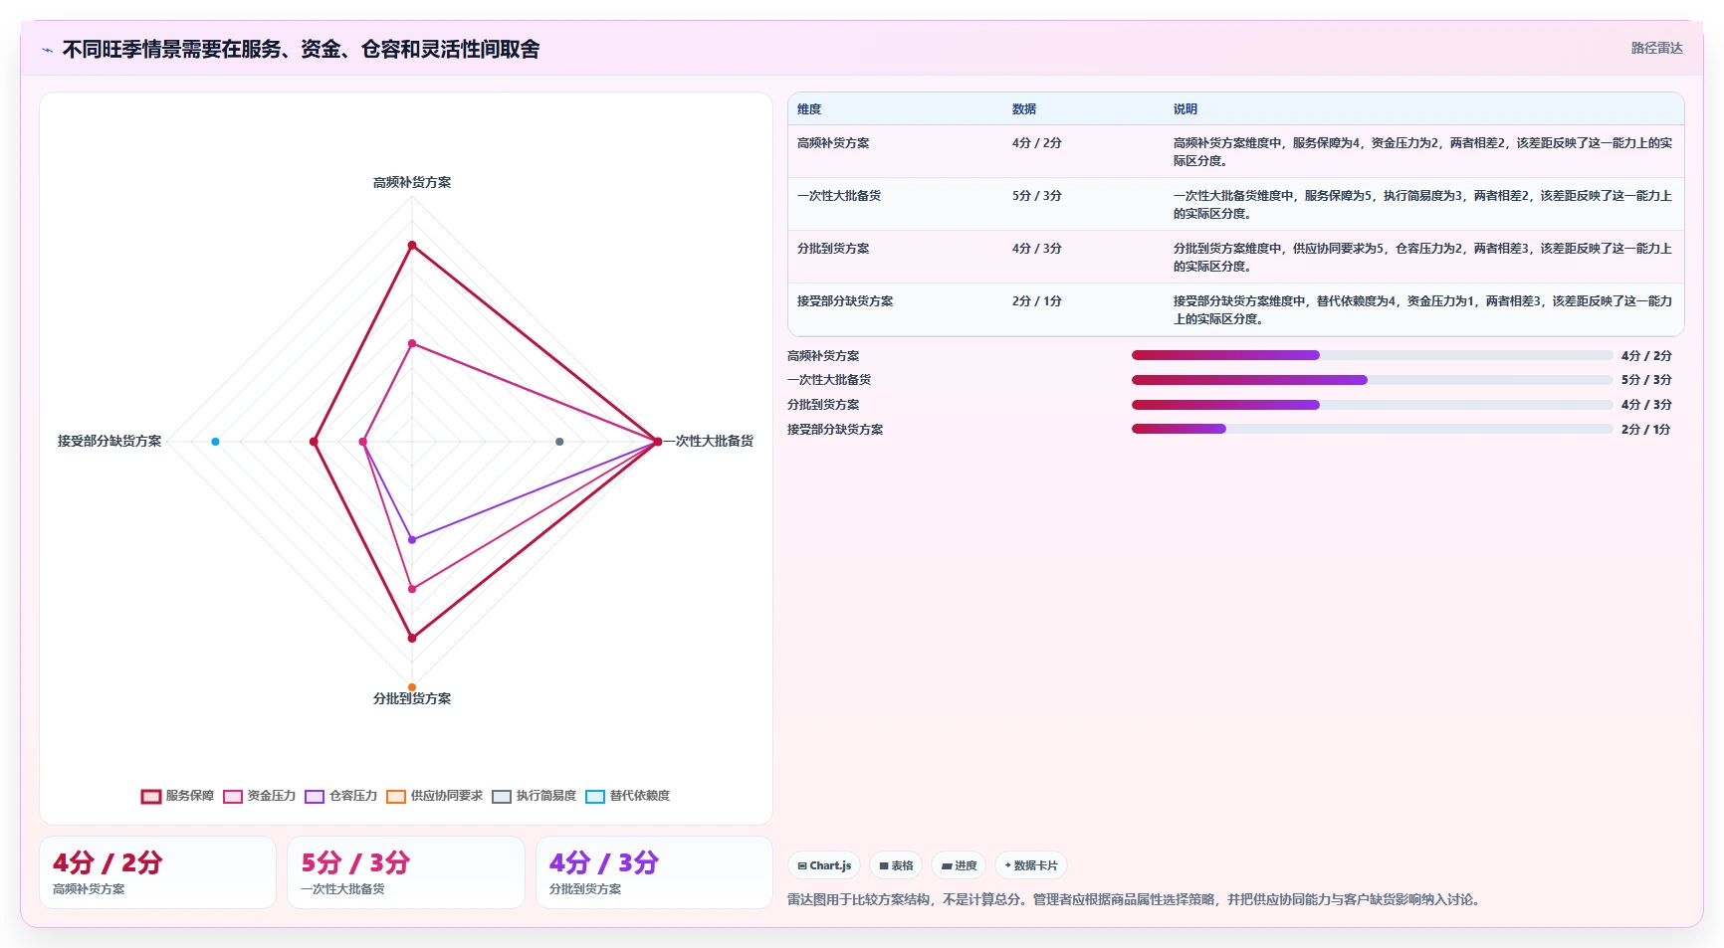The image size is (1724, 948).
Task: Open the 4分 / 3分 分批到货方案 card
Action: 654,872
